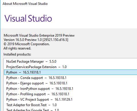Click the 2019 Microsoft Corporation copyright line
Viewport: 137px width, 111px height.
tap(27, 44)
